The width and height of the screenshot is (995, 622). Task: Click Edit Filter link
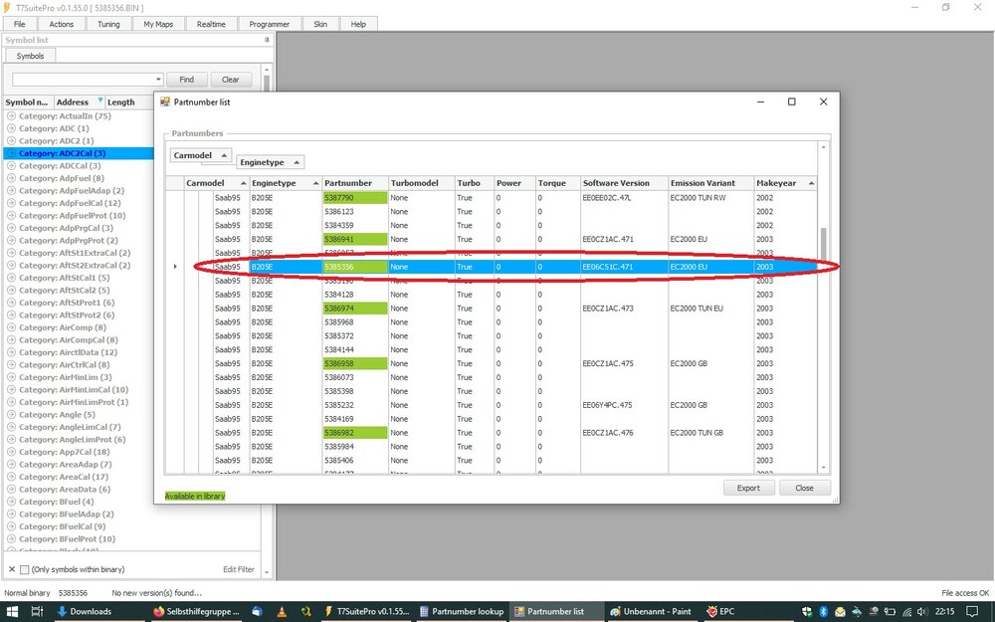click(238, 569)
